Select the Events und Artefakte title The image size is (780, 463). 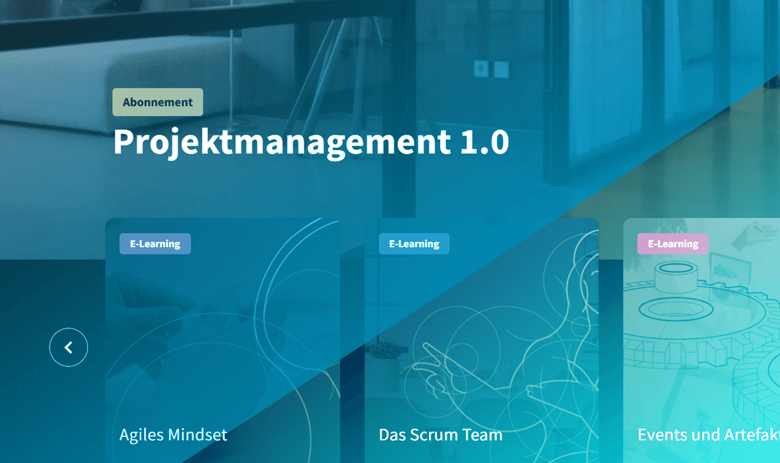tap(708, 434)
